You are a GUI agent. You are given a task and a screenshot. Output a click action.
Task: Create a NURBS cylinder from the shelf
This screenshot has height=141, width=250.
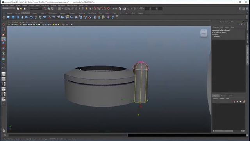click(18, 17)
